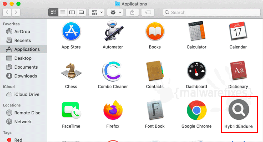Open Desktop in the sidebar

coord(23,58)
